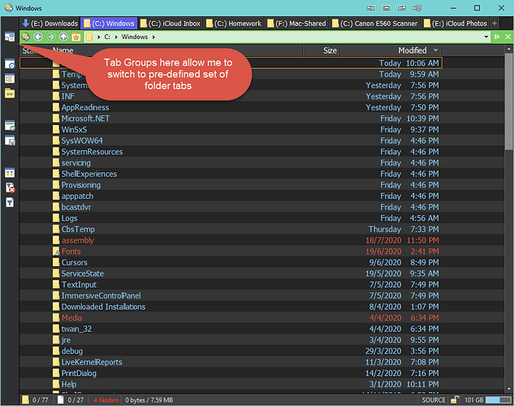The width and height of the screenshot is (514, 406).
Task: Switch to the (C:) Windows tab
Action: (x=109, y=24)
